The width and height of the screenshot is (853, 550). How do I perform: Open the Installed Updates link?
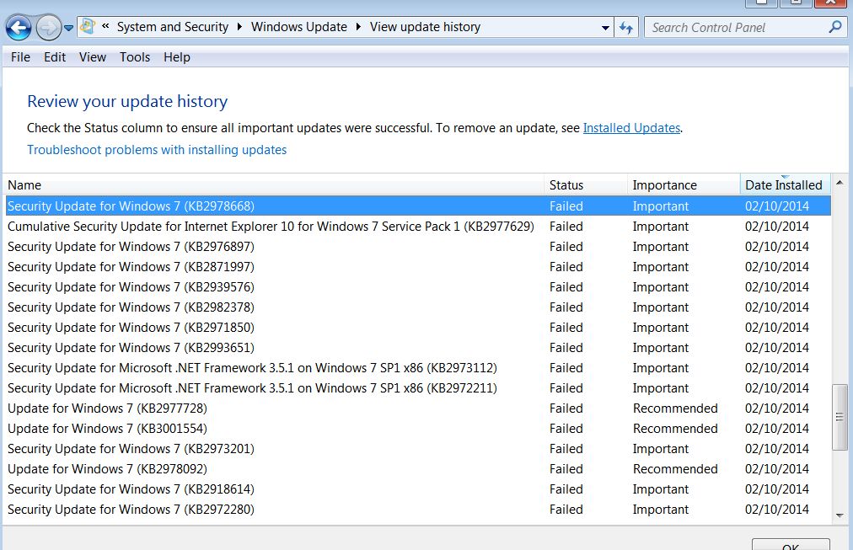click(x=631, y=128)
